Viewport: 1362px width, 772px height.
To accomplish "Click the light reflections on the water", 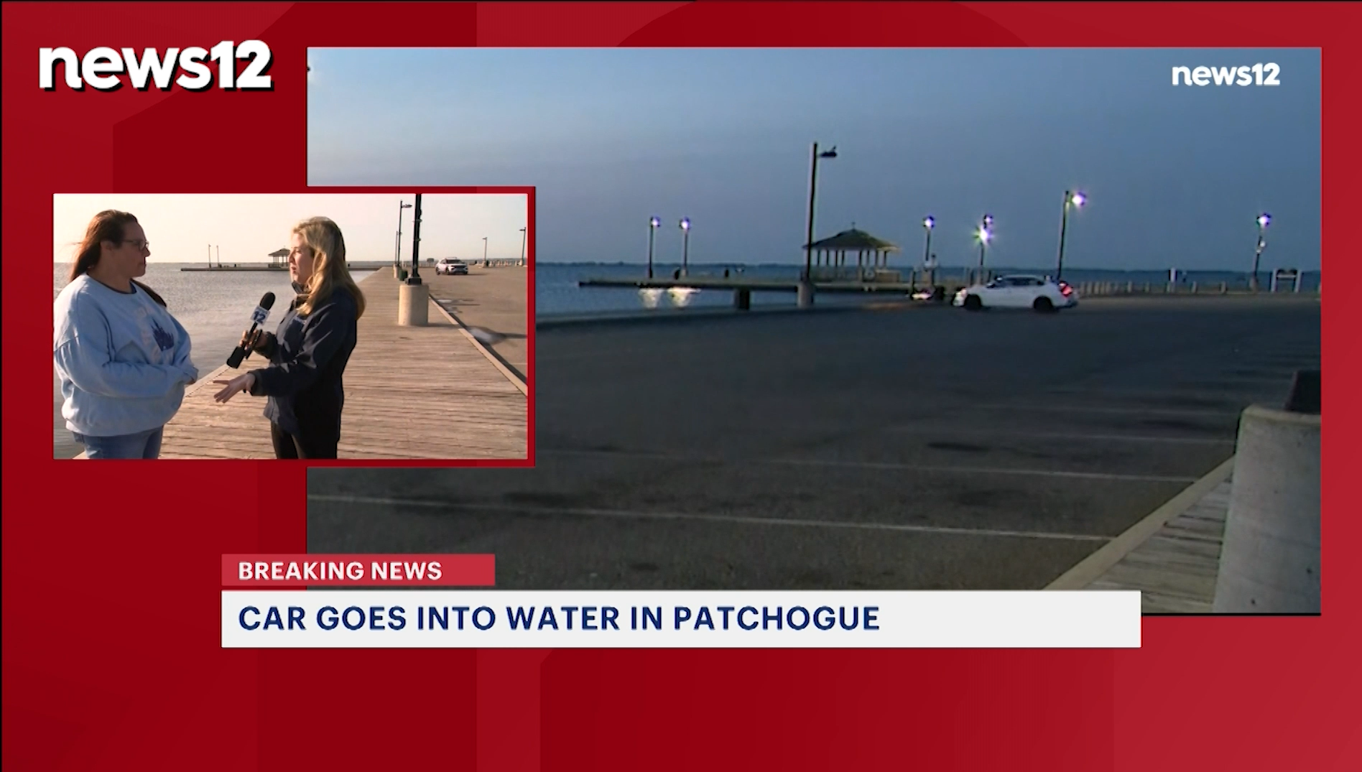I will point(670,295).
